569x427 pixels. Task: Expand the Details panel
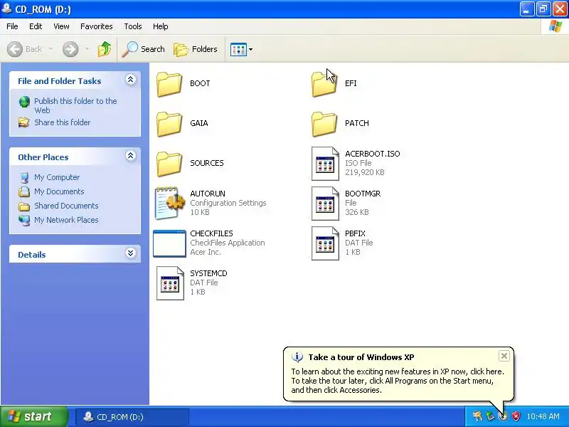pyautogui.click(x=131, y=253)
